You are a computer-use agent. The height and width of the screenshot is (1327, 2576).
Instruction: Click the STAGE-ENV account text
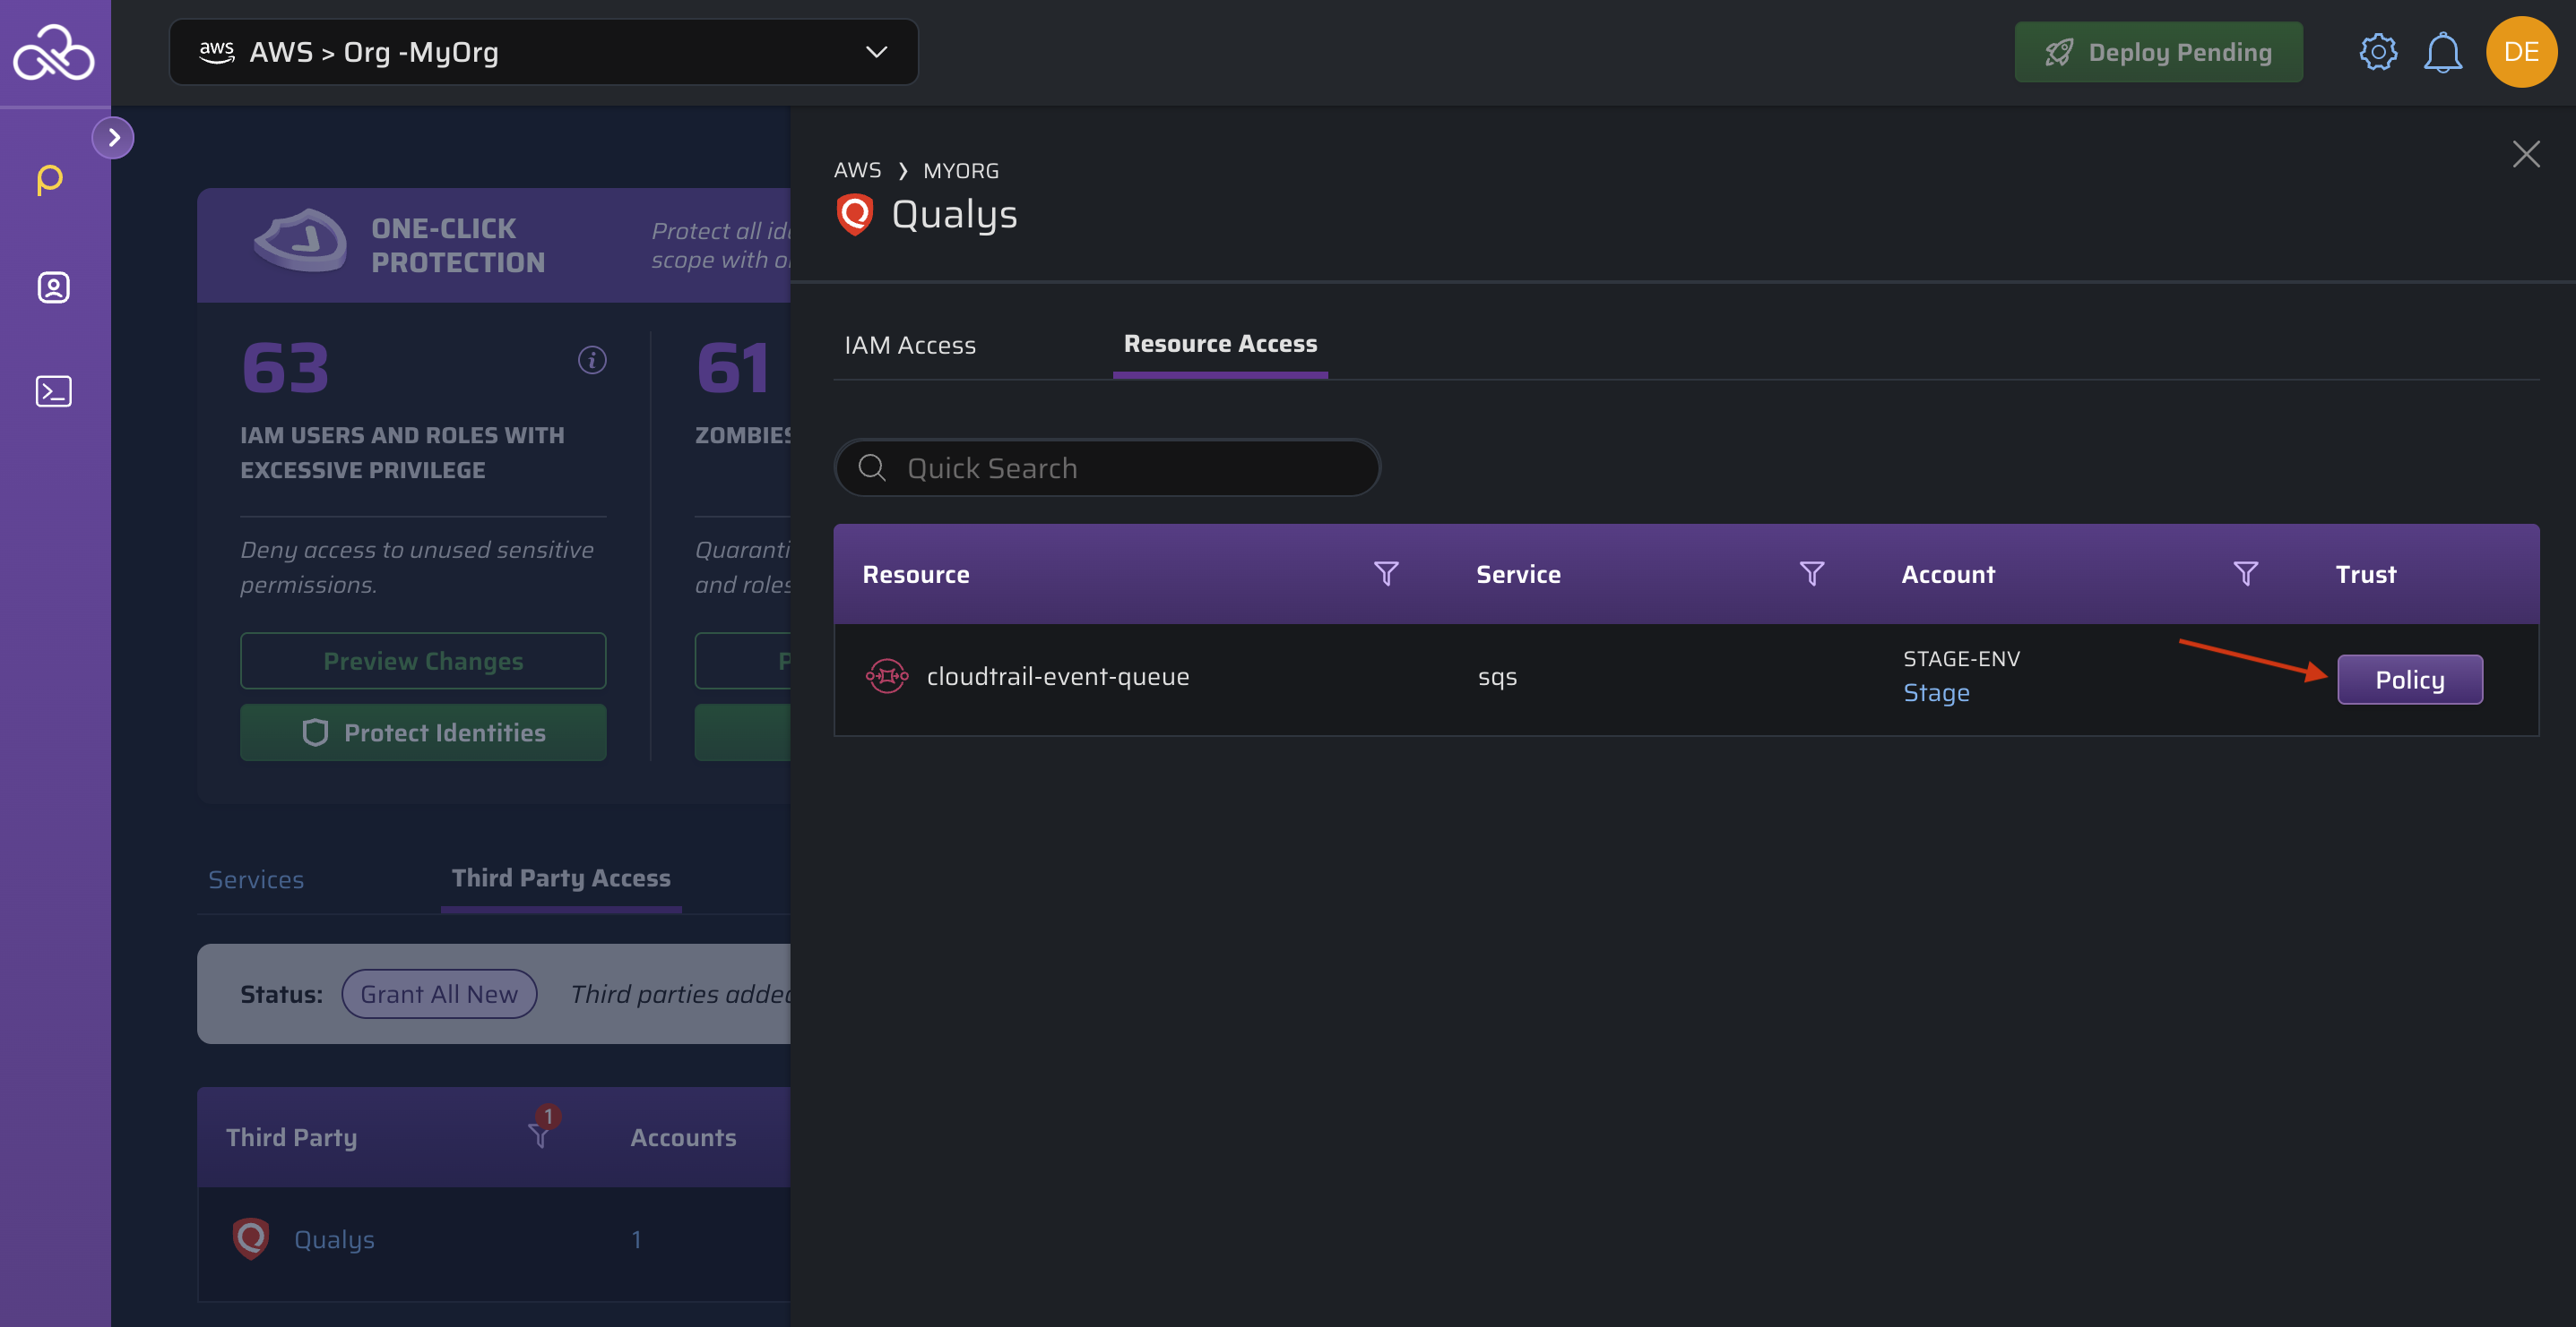click(1961, 658)
